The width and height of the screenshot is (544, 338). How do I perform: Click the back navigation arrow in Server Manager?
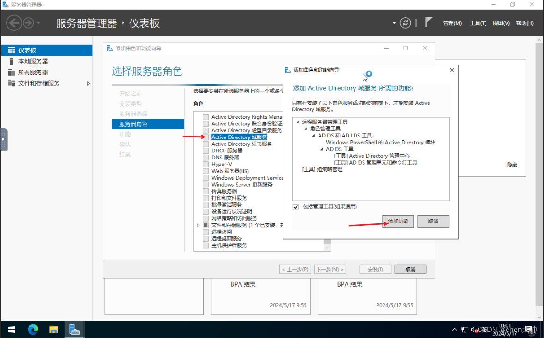(x=14, y=23)
